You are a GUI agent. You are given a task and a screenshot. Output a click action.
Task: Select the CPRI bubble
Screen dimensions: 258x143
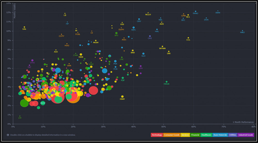pos(184,14)
